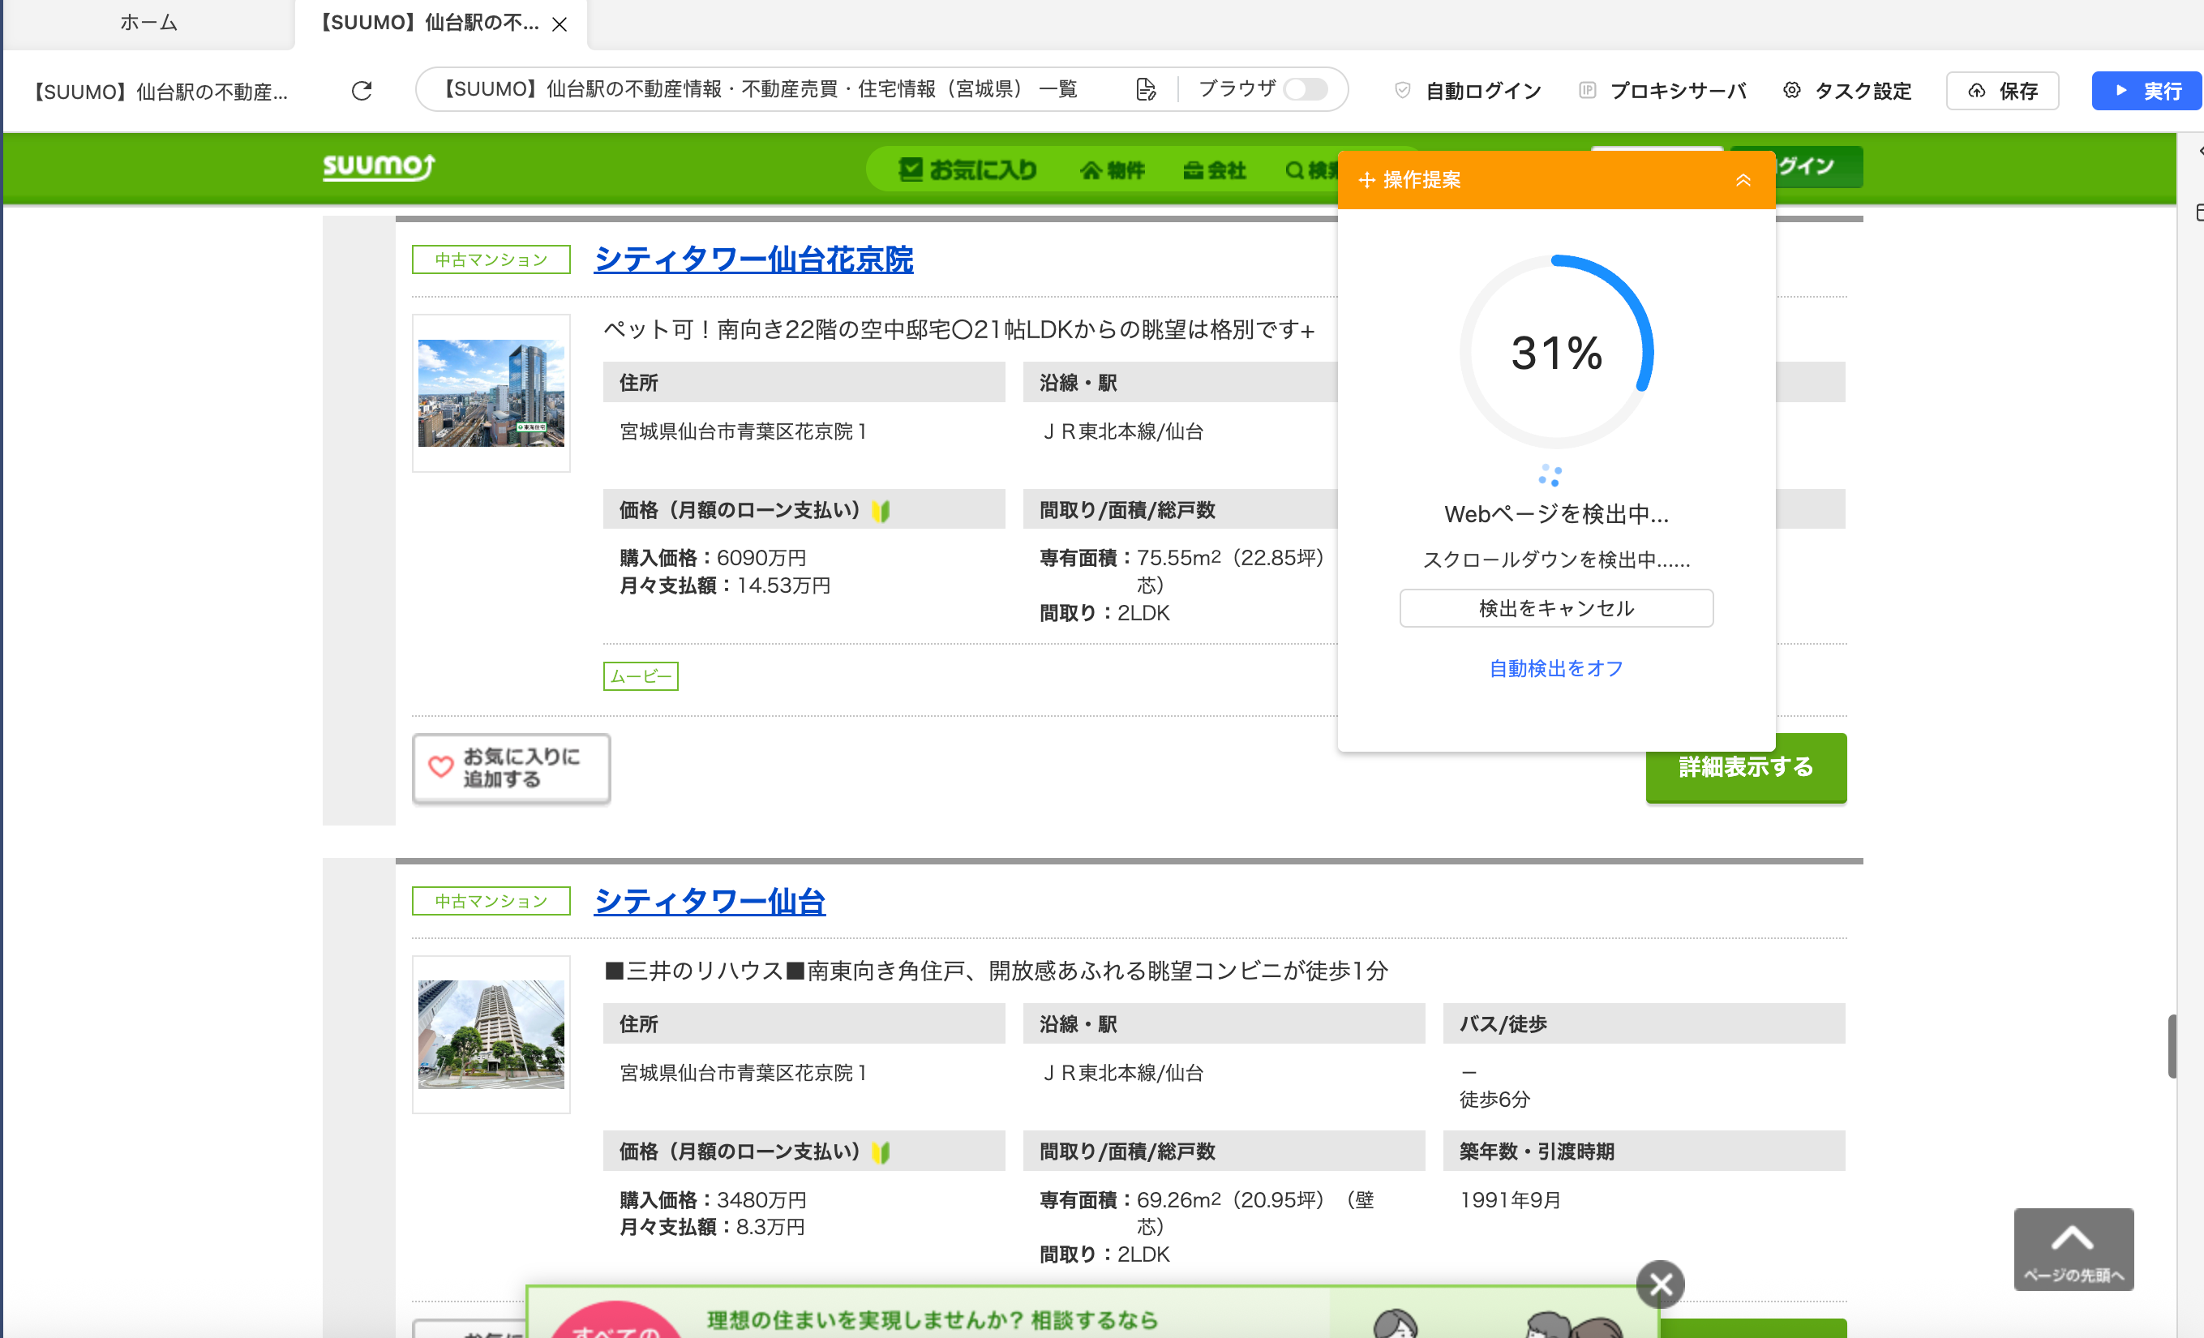The image size is (2204, 1338).
Task: Click the 自動ログイン shield icon
Action: click(x=1403, y=90)
